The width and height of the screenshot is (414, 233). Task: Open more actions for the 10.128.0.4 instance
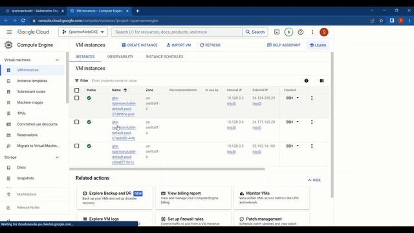(312, 122)
